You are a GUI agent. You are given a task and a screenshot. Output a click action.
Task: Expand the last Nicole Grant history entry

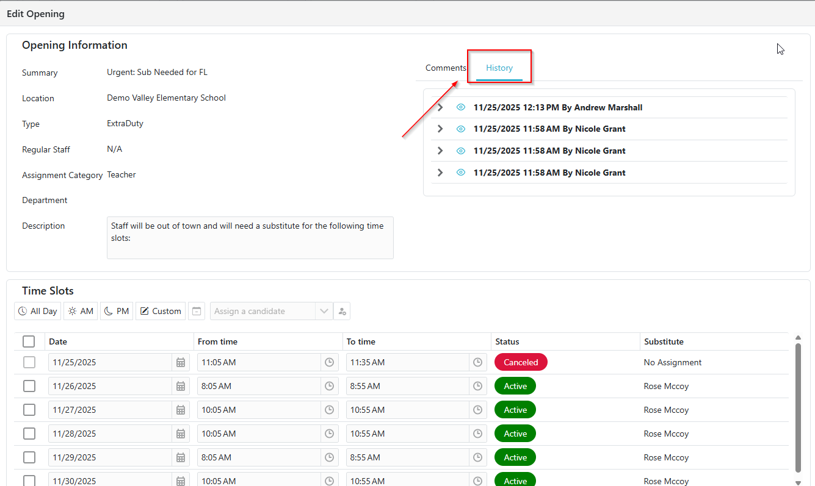440,173
